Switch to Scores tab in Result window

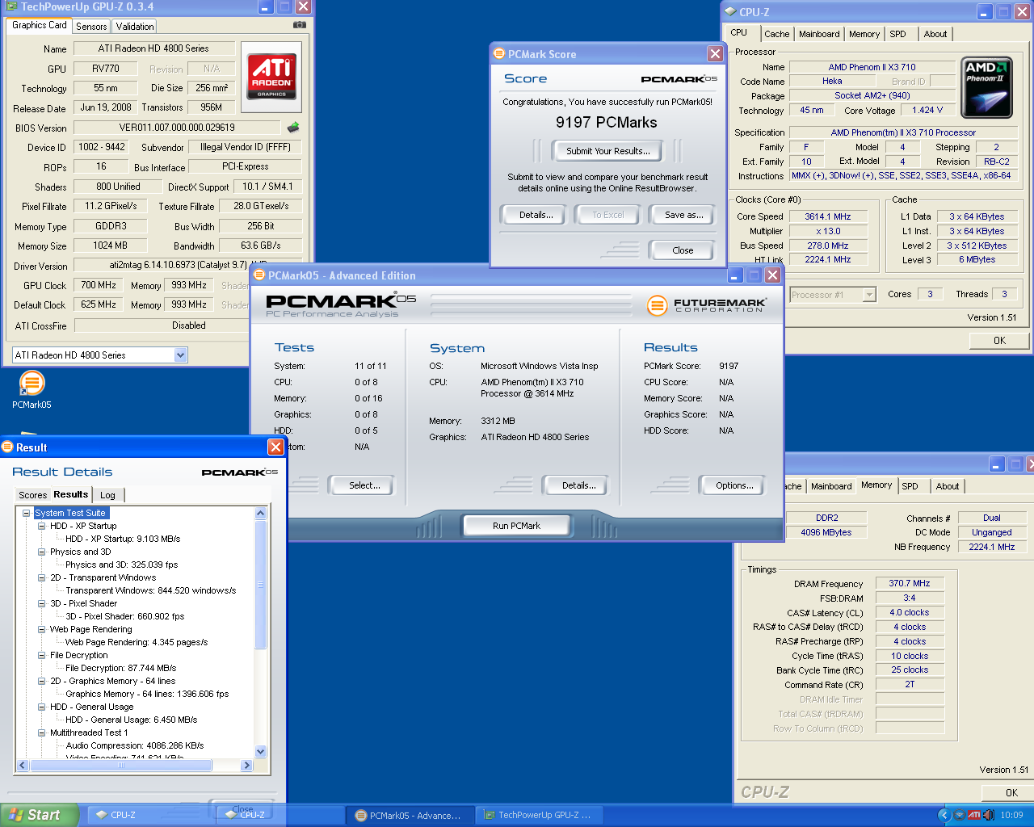coord(32,495)
